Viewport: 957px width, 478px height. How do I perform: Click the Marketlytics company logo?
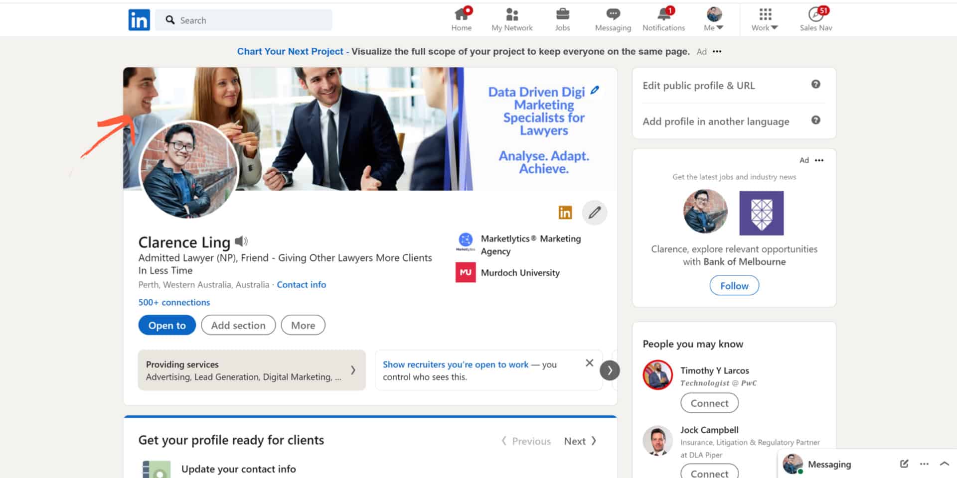tap(466, 242)
